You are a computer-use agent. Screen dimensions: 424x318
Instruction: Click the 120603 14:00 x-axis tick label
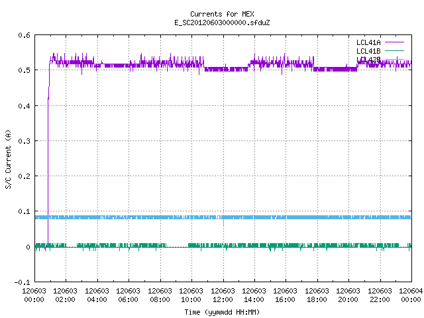click(x=254, y=295)
